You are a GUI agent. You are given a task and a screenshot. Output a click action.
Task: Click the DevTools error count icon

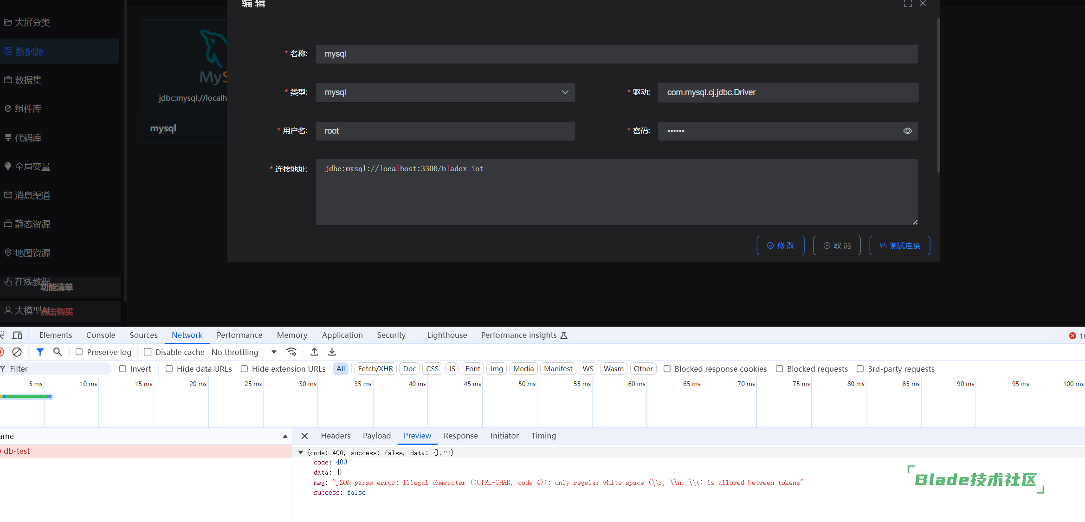pos(1072,335)
